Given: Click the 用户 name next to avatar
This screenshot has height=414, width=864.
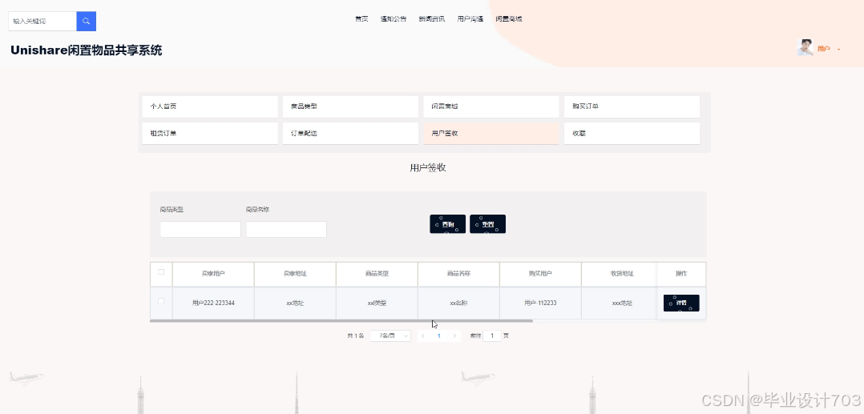Looking at the screenshot, I should coord(824,49).
